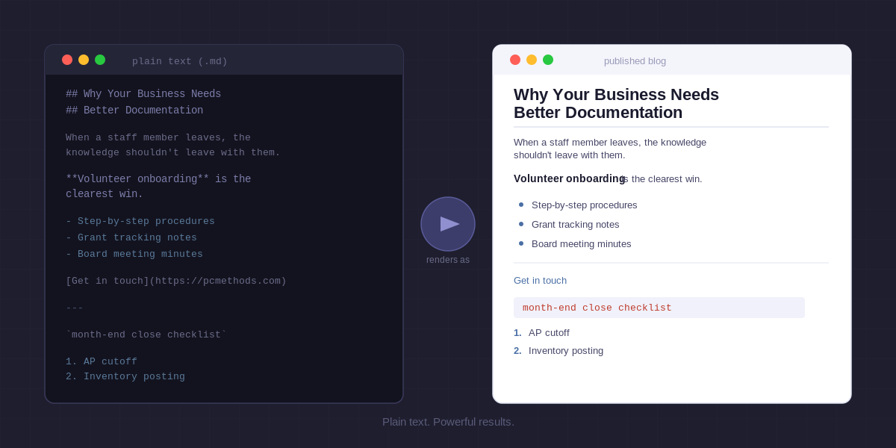Viewport: 896px width, 448px height.
Task: Close the published blog window with red dot
Action: [515, 60]
